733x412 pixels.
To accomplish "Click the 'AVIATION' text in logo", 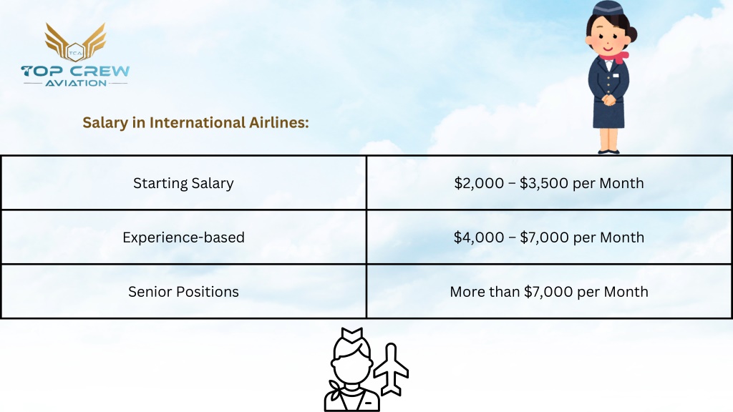I will (76, 83).
